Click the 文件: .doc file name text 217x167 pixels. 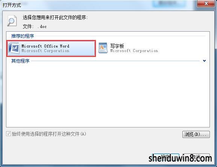pyautogui.click(x=35, y=26)
